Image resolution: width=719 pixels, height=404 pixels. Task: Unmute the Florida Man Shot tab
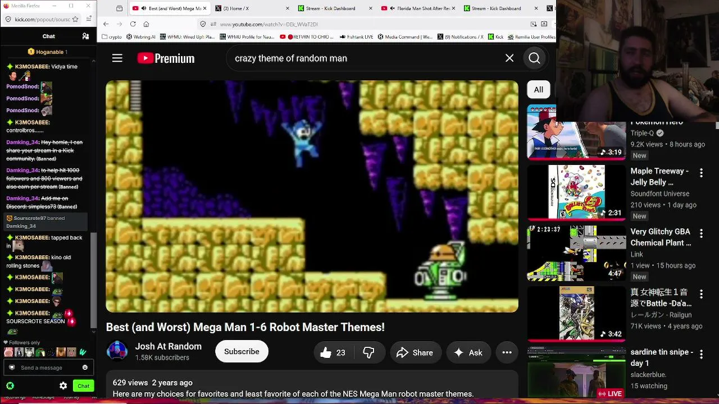tap(393, 8)
